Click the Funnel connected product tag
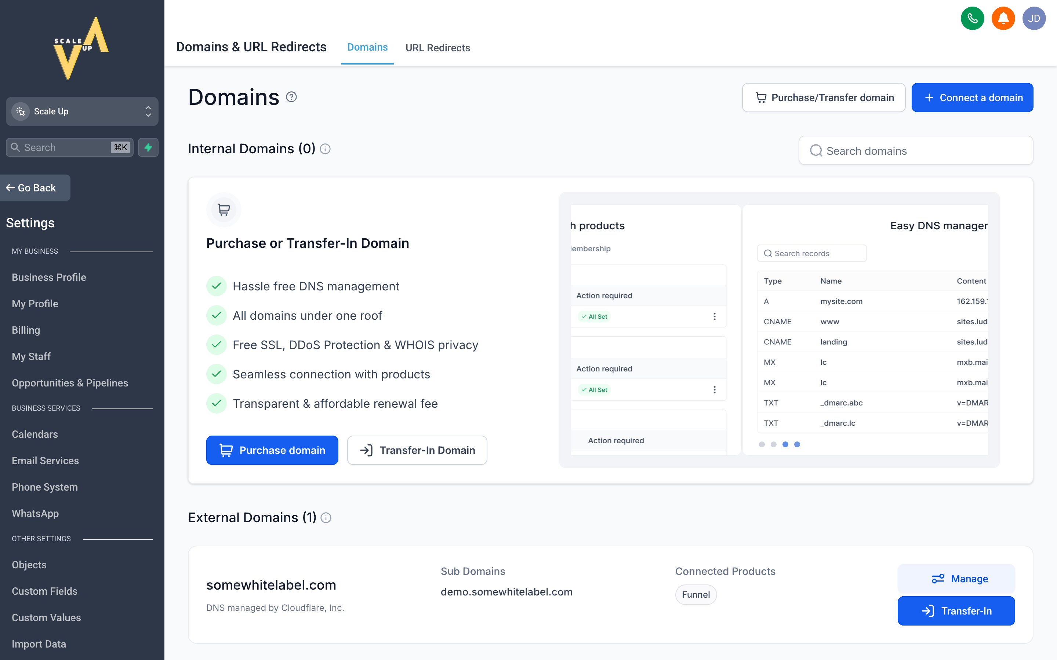Image resolution: width=1057 pixels, height=660 pixels. pos(696,594)
